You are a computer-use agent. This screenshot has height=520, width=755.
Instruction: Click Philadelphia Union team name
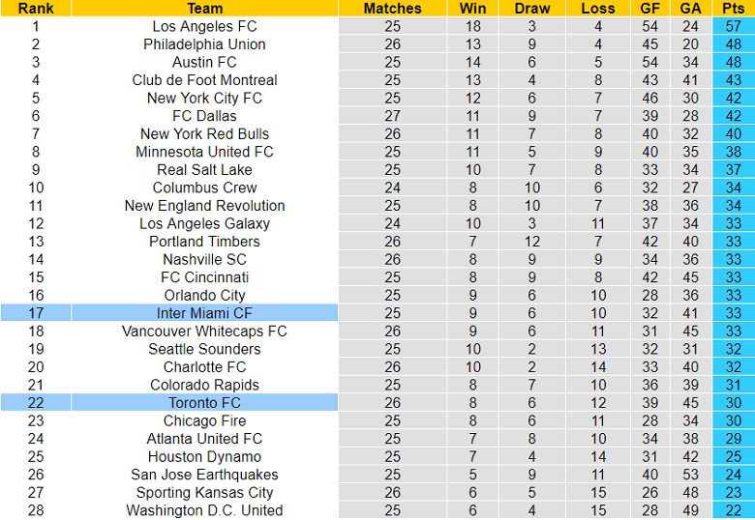click(204, 44)
